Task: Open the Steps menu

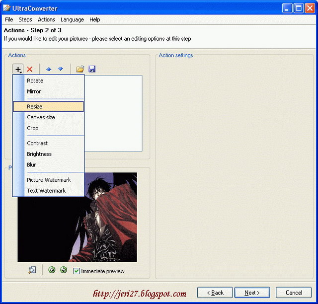Action: pos(25,20)
